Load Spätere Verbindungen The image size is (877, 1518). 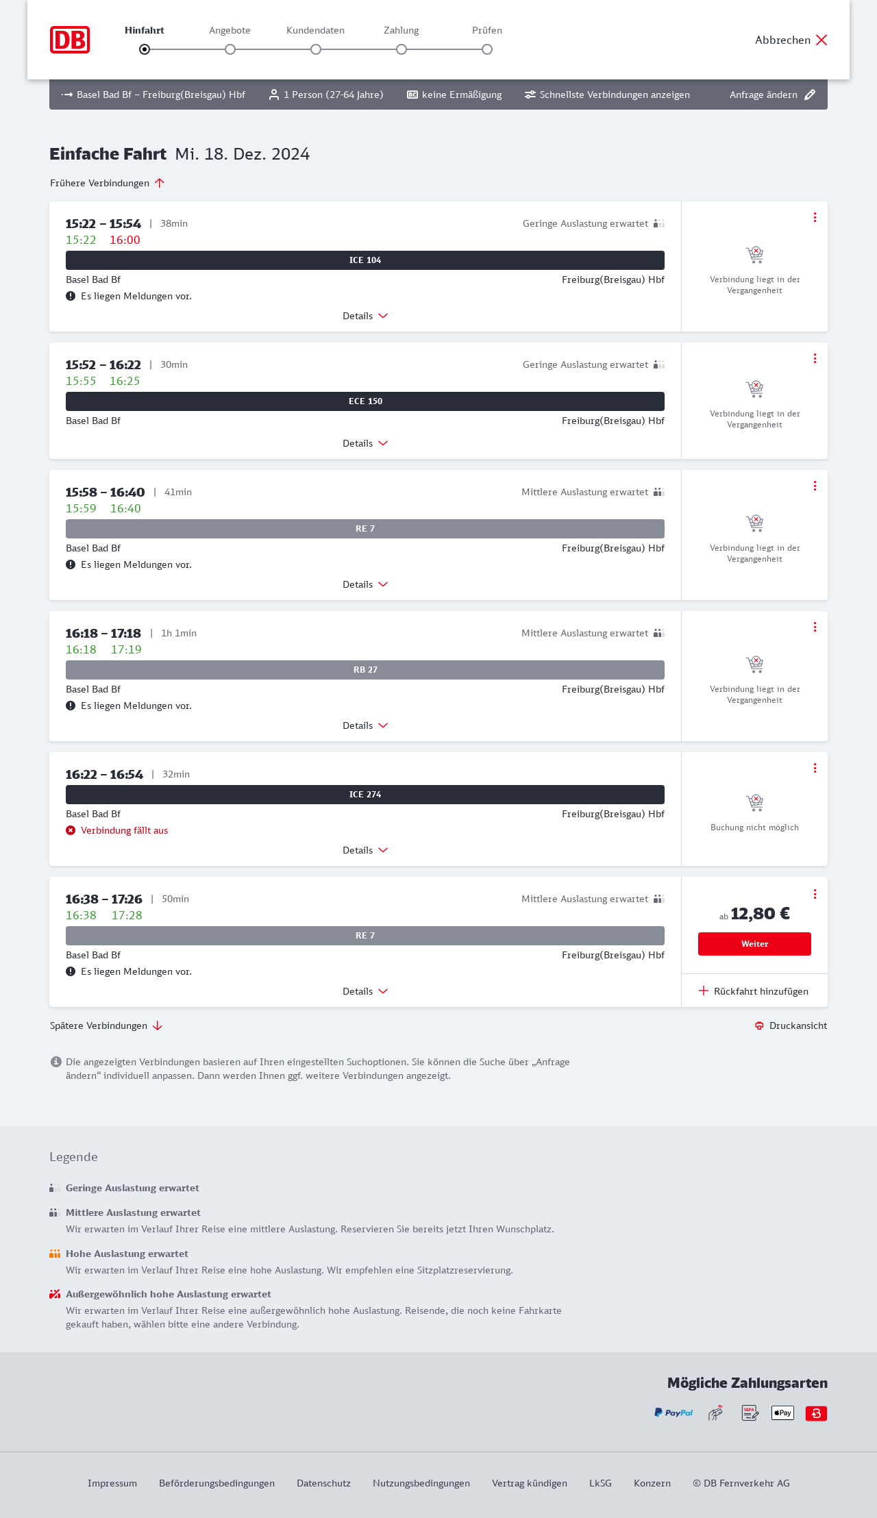click(x=106, y=1025)
